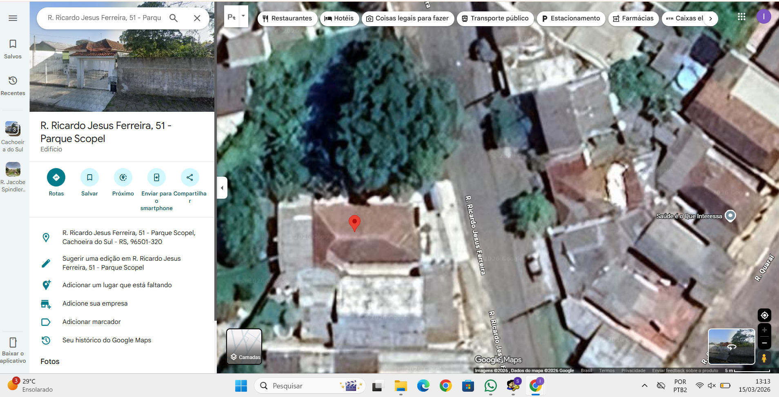Show more category chips arrow

[x=711, y=18]
